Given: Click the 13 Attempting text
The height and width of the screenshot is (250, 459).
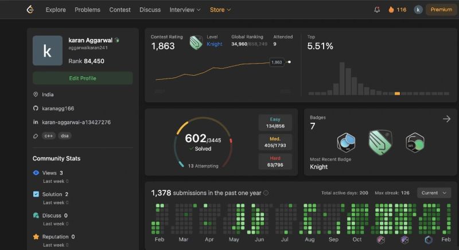Looking at the screenshot, I should coord(203,166).
